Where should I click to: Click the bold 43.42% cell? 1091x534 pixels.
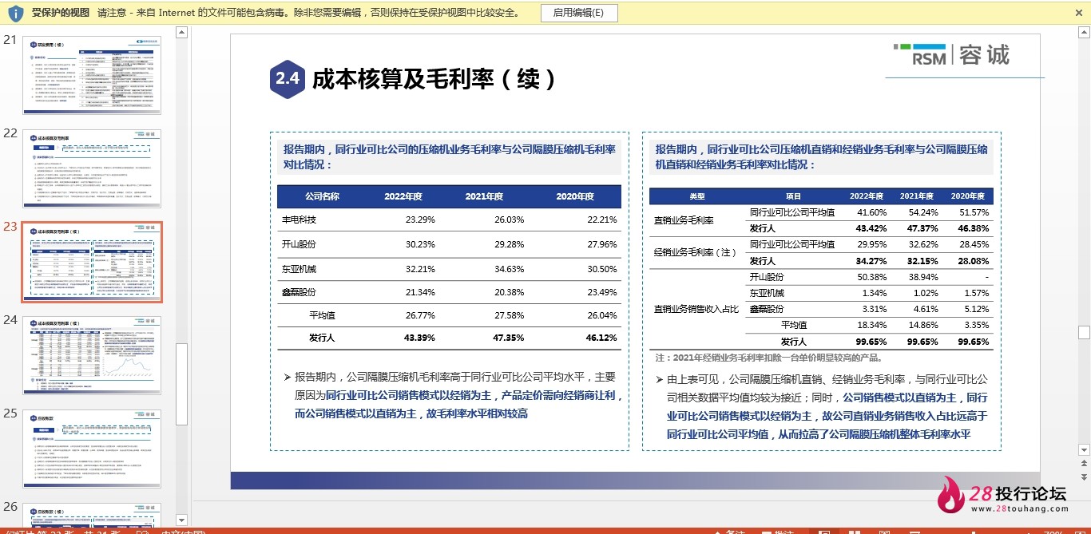point(872,228)
